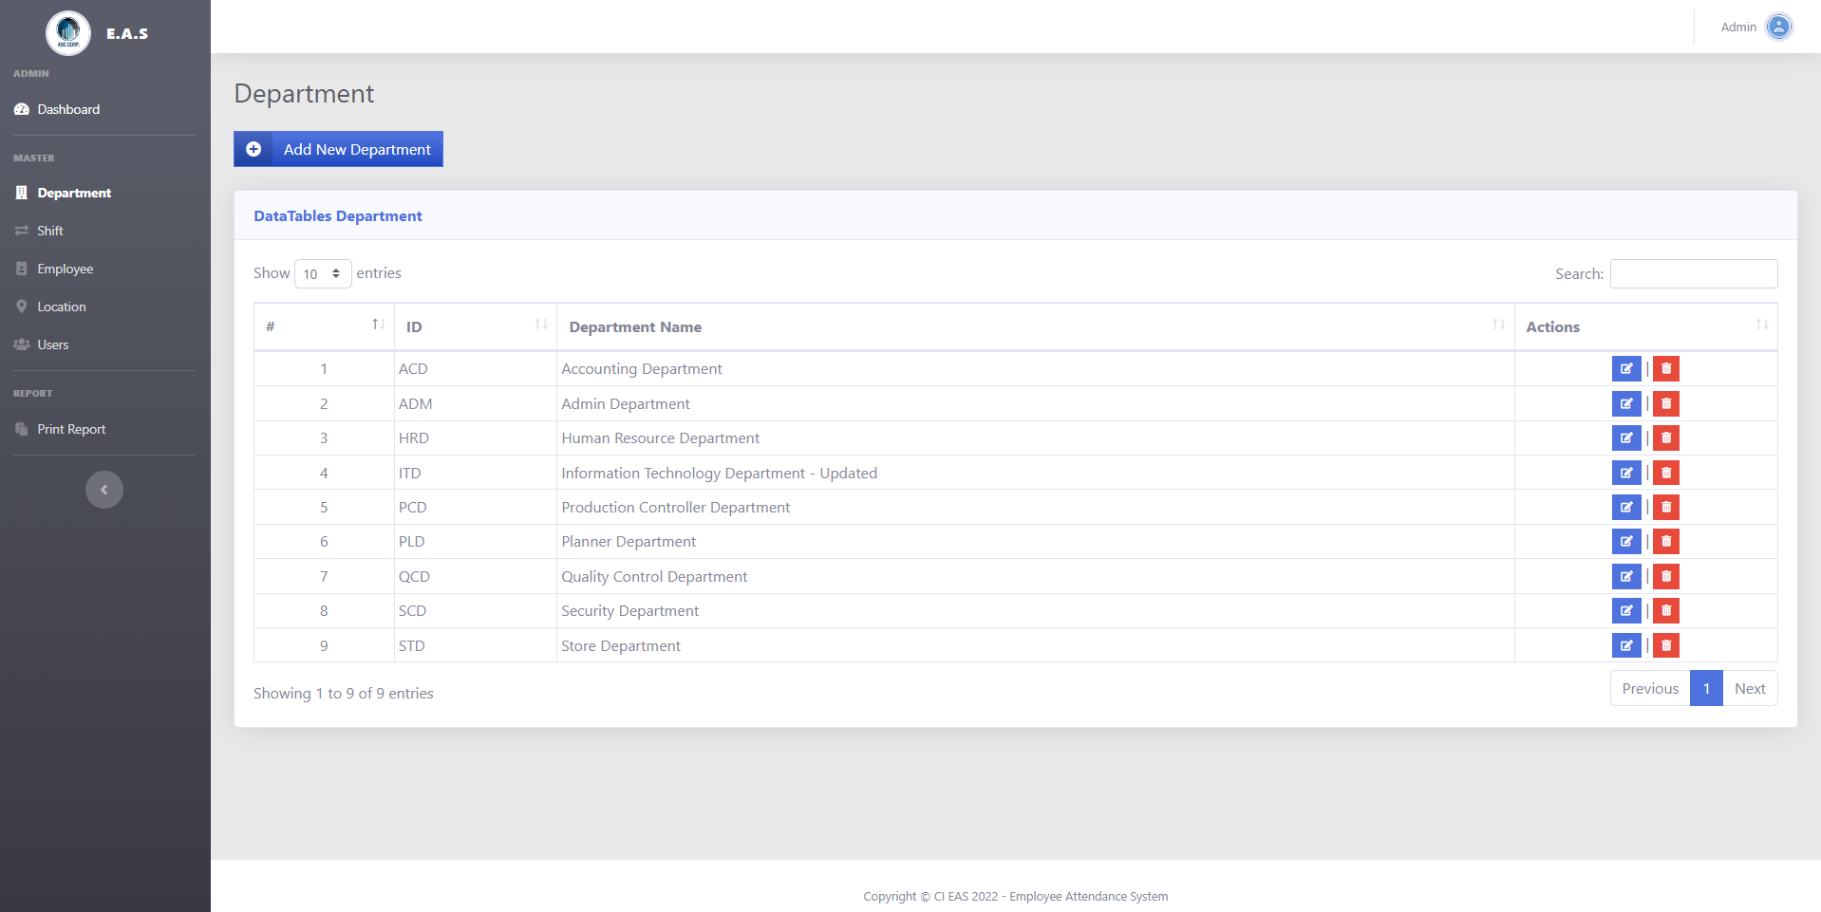The height and width of the screenshot is (912, 1821).
Task: Edit the Quality Control Department row
Action: point(1626,577)
